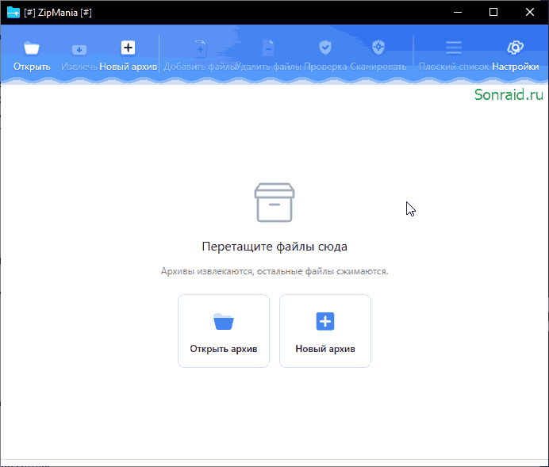Screen dimensions: 549x467
Task: Click the Удалить файлы icon
Action: pyautogui.click(x=268, y=48)
